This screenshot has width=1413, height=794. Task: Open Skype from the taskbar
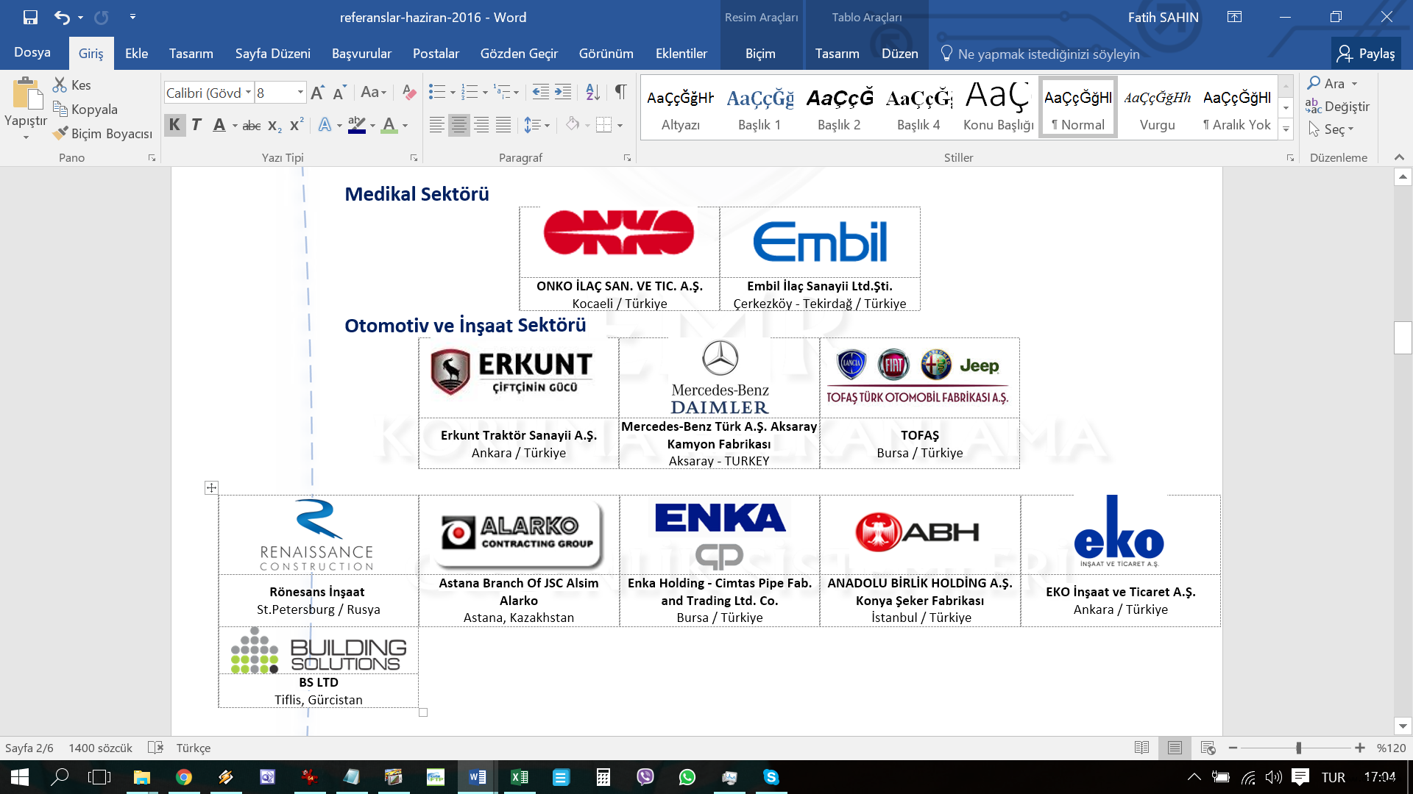[771, 777]
